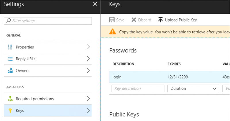This screenshot has width=230, height=121.
Task: Click the Discard button label
Action: (145, 20)
